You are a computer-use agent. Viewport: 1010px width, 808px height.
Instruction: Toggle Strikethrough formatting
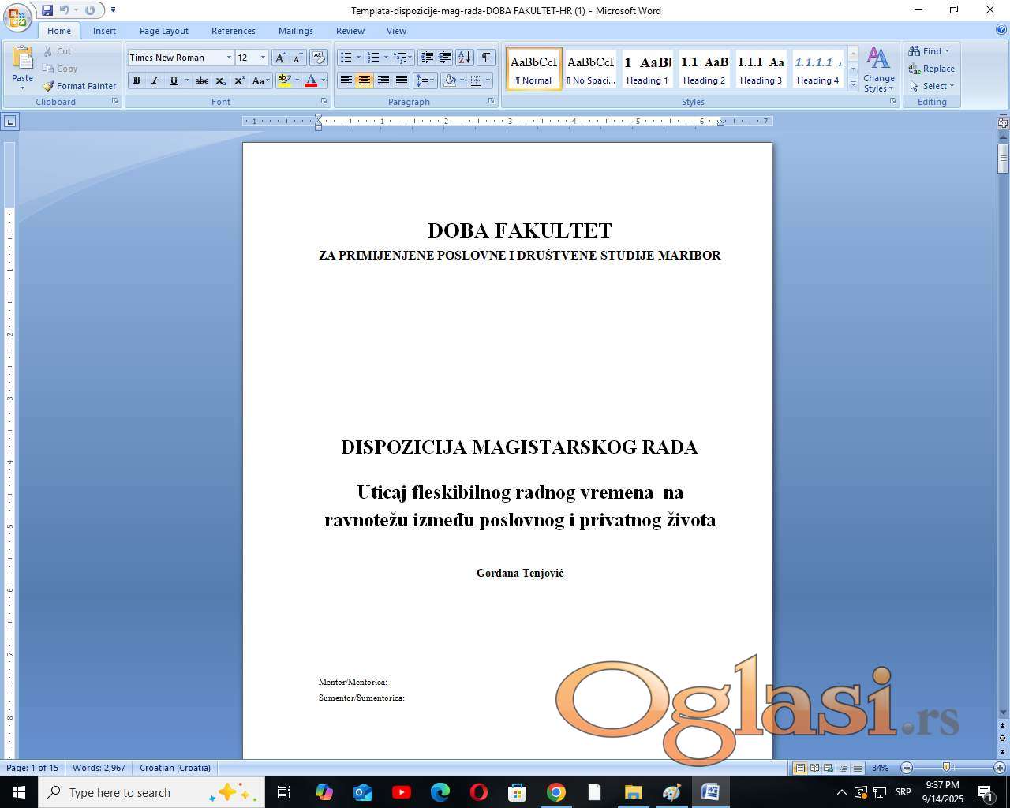[x=202, y=80]
